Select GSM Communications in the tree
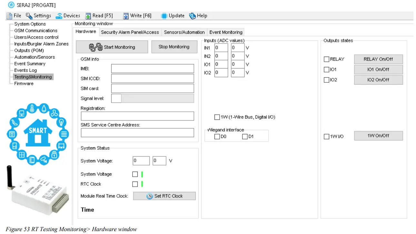The width and height of the screenshot is (416, 234). (x=36, y=31)
